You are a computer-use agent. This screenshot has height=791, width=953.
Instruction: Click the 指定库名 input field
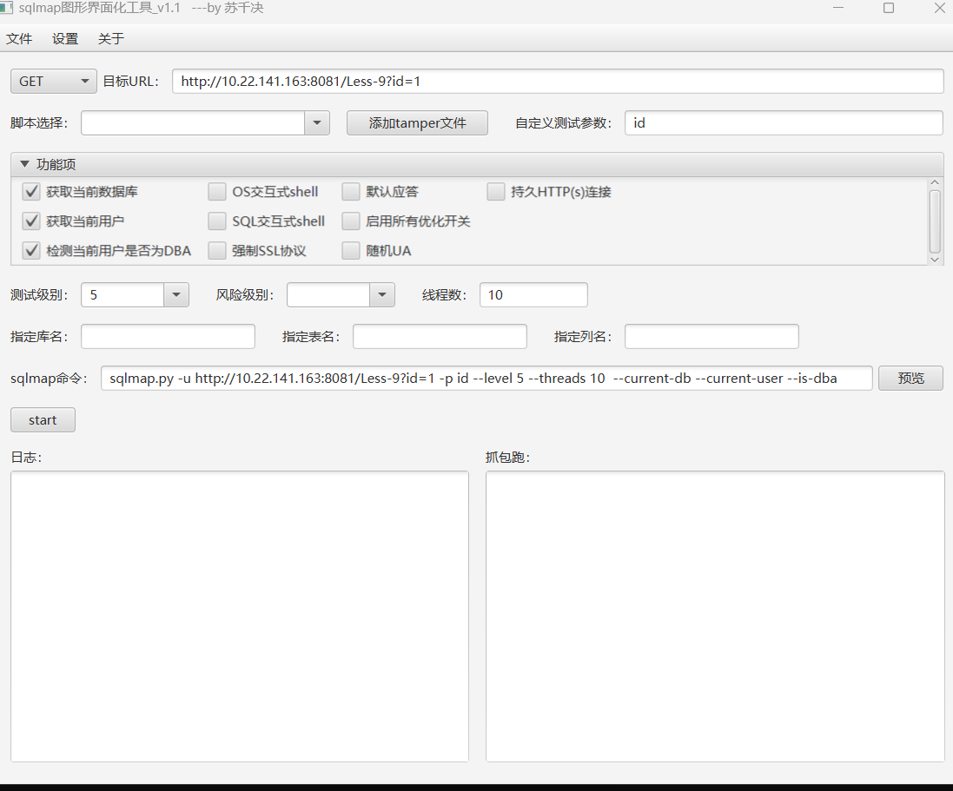click(x=168, y=337)
